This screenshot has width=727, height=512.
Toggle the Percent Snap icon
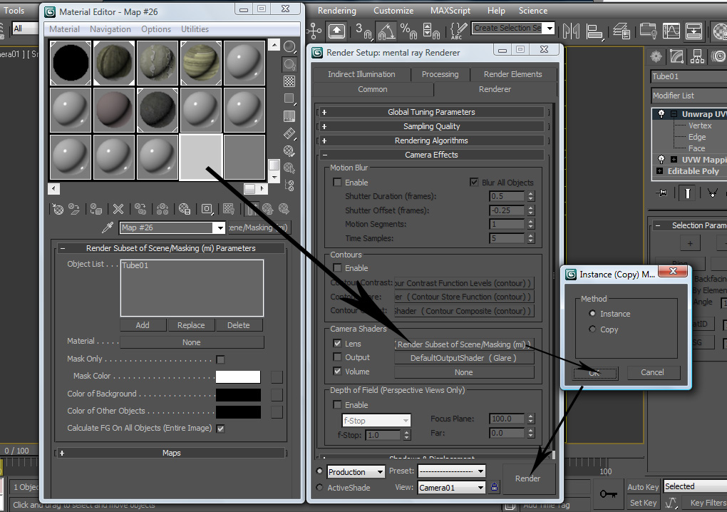click(x=408, y=31)
